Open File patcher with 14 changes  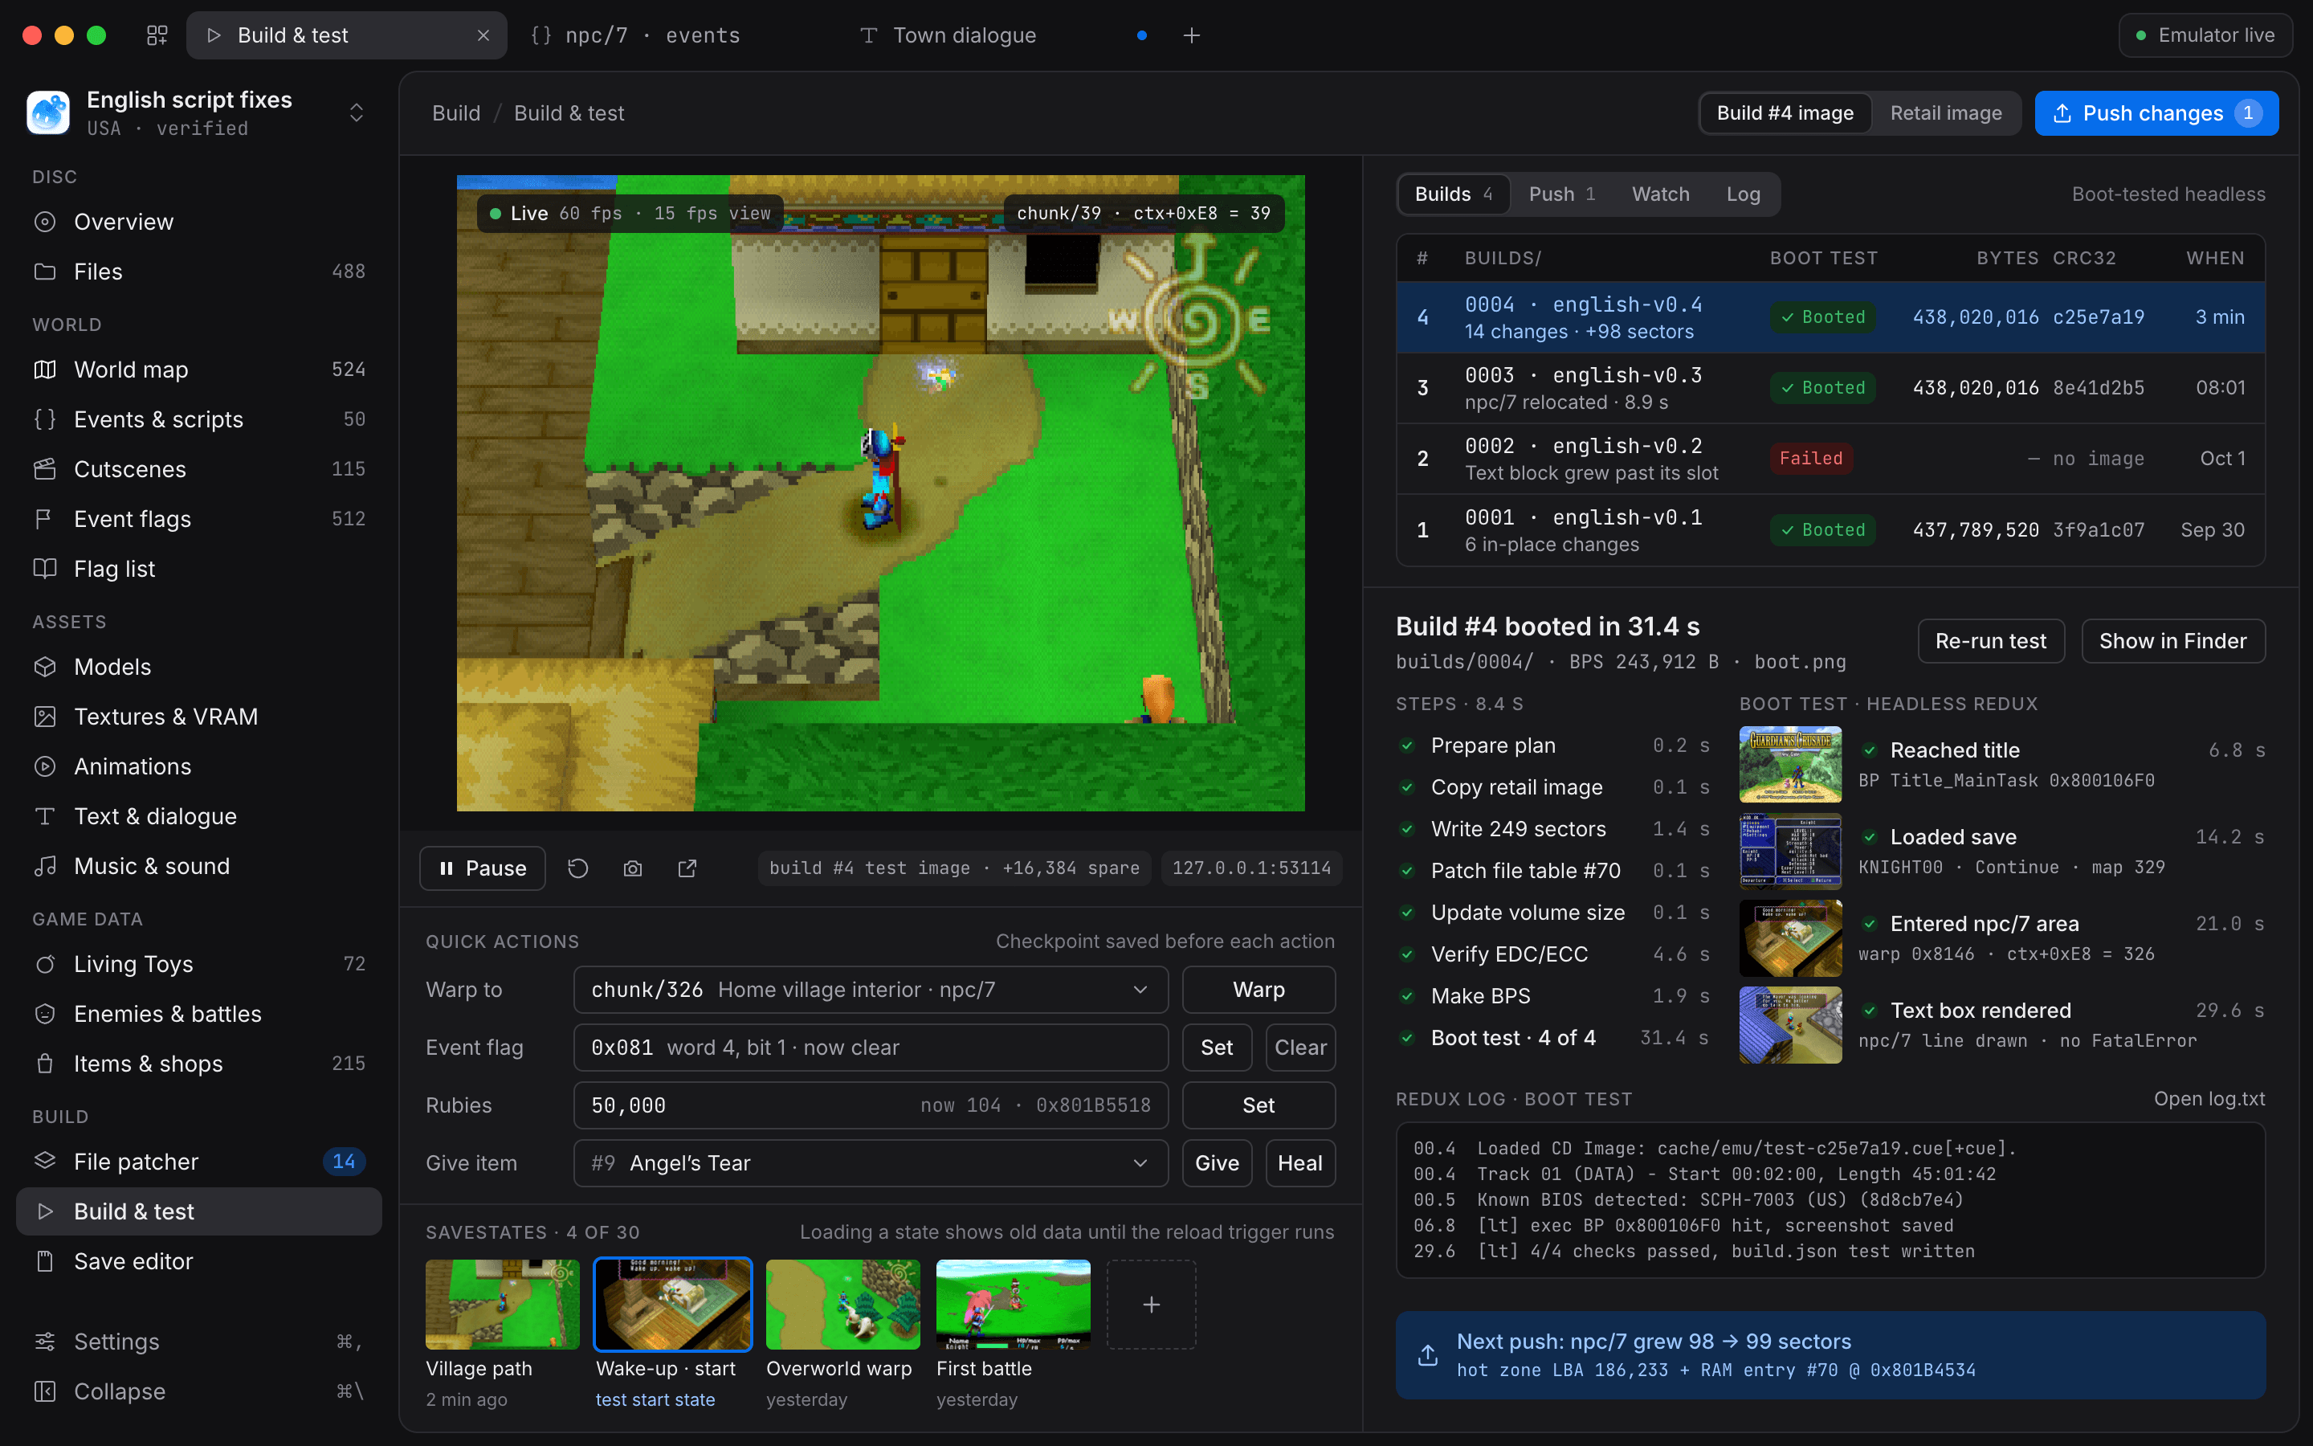point(199,1161)
